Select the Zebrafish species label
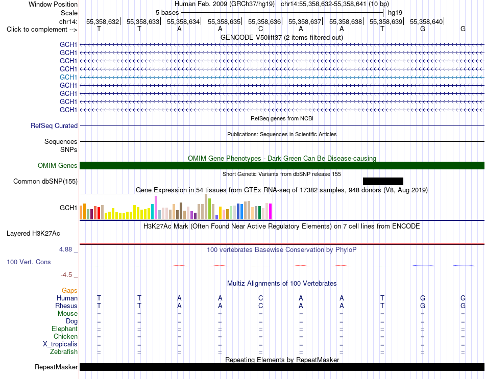This screenshot has width=485, height=379. 64,352
